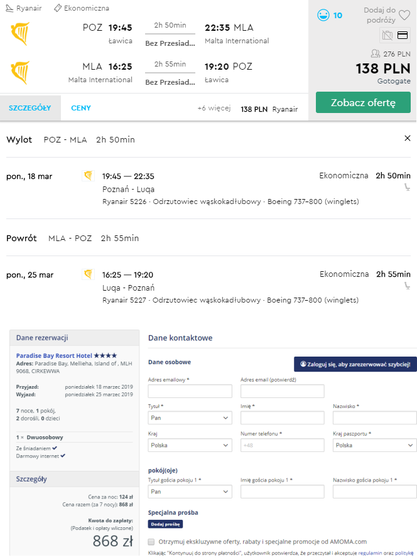Click 1 × Dwuosobowy room text
Screen dimensions: 417x560
click(x=40, y=437)
